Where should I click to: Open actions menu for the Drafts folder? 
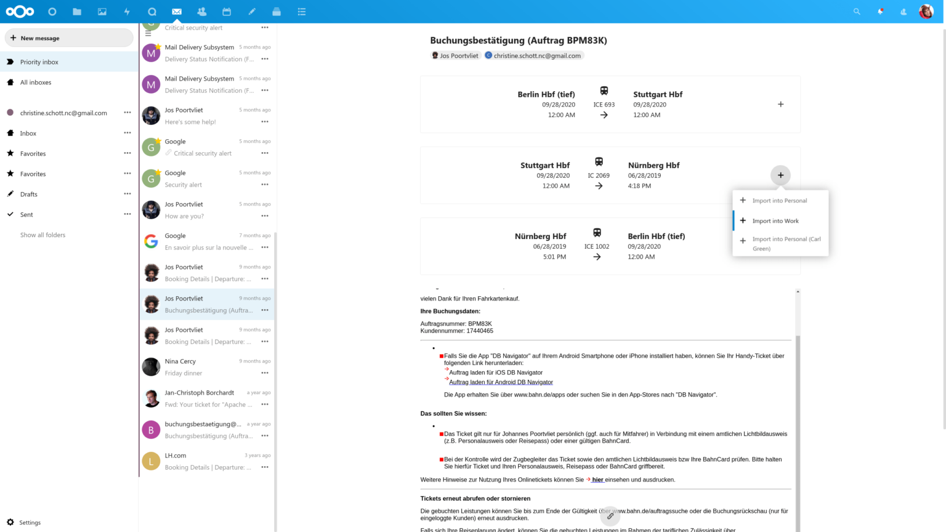tap(127, 194)
